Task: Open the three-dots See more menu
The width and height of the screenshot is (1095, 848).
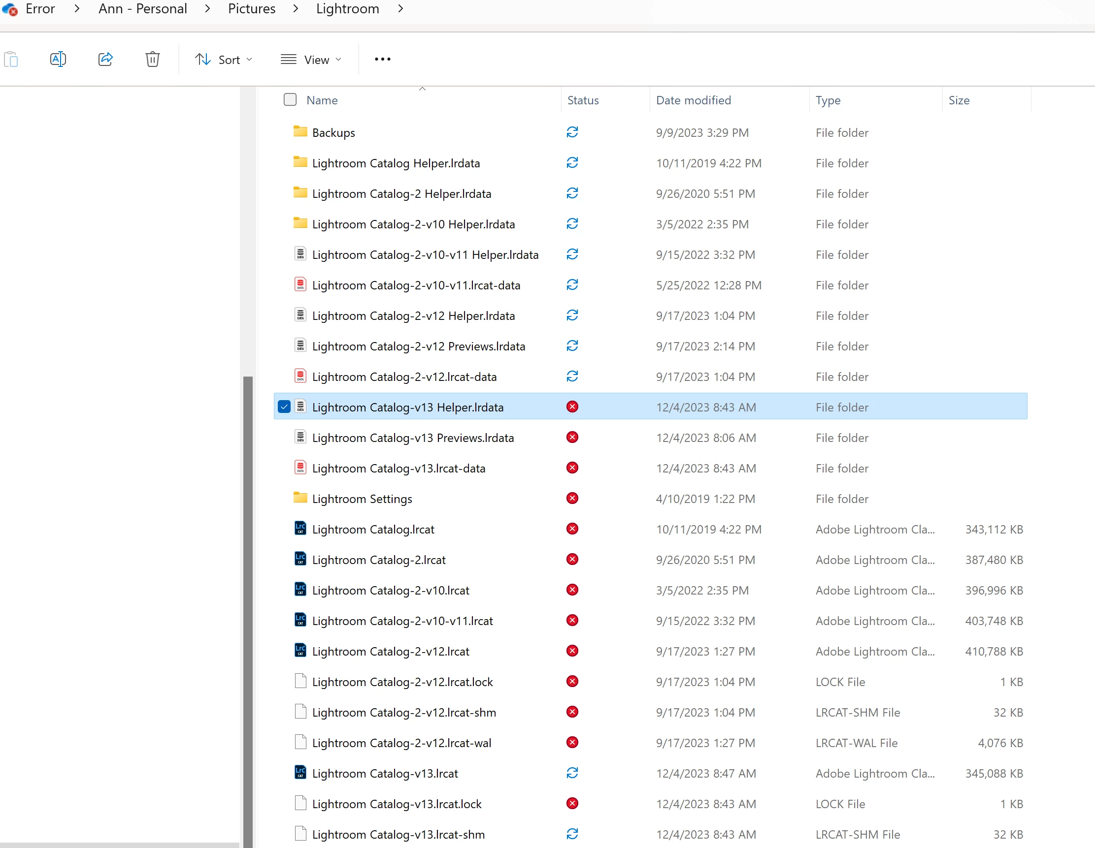Action: click(383, 59)
